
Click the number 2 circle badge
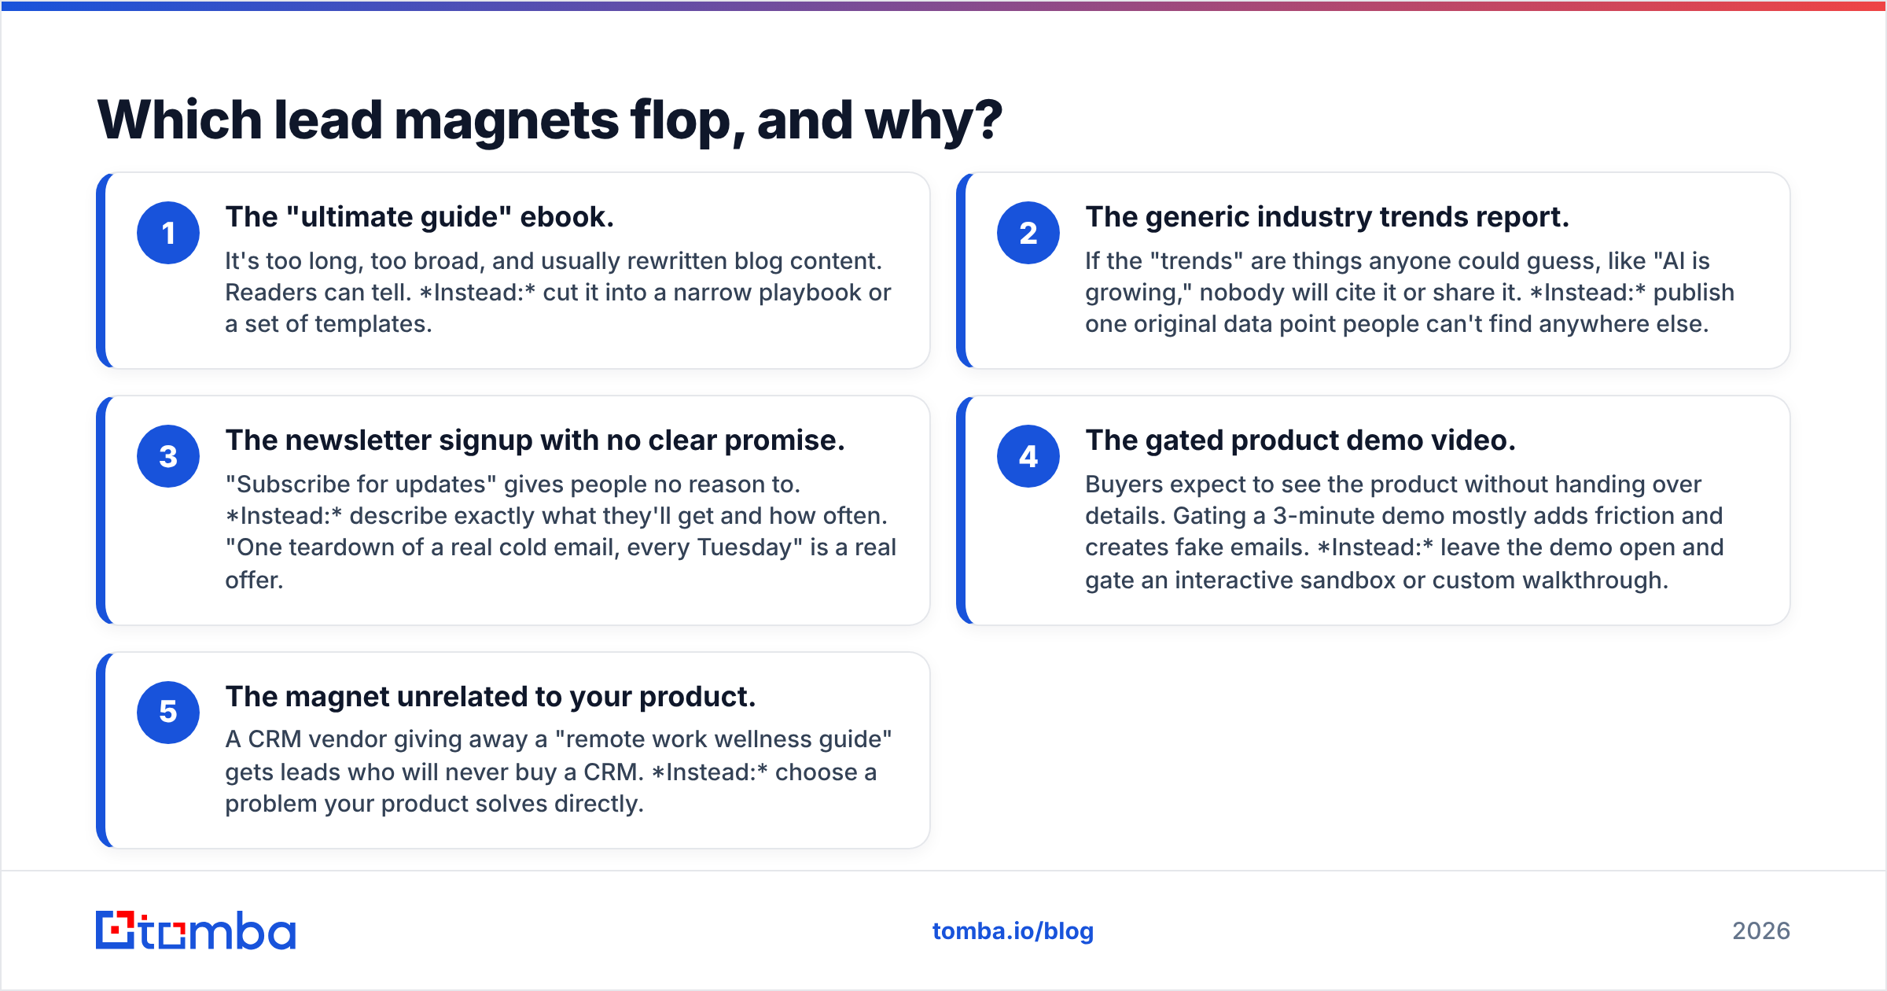[1028, 233]
